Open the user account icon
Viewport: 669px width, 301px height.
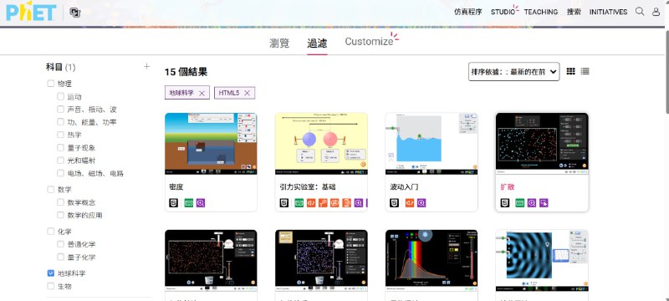(x=656, y=12)
